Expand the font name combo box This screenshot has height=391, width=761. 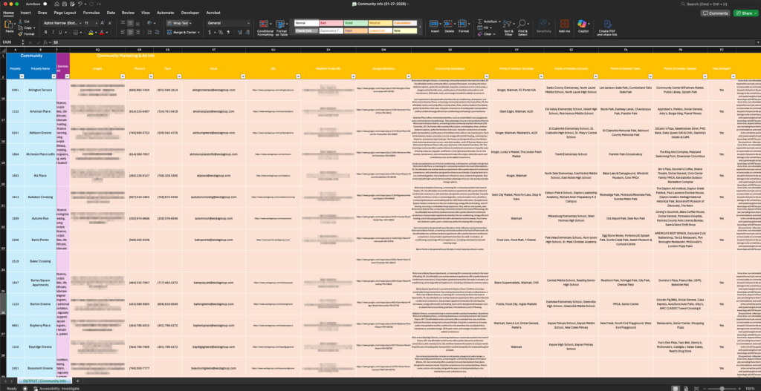point(79,23)
